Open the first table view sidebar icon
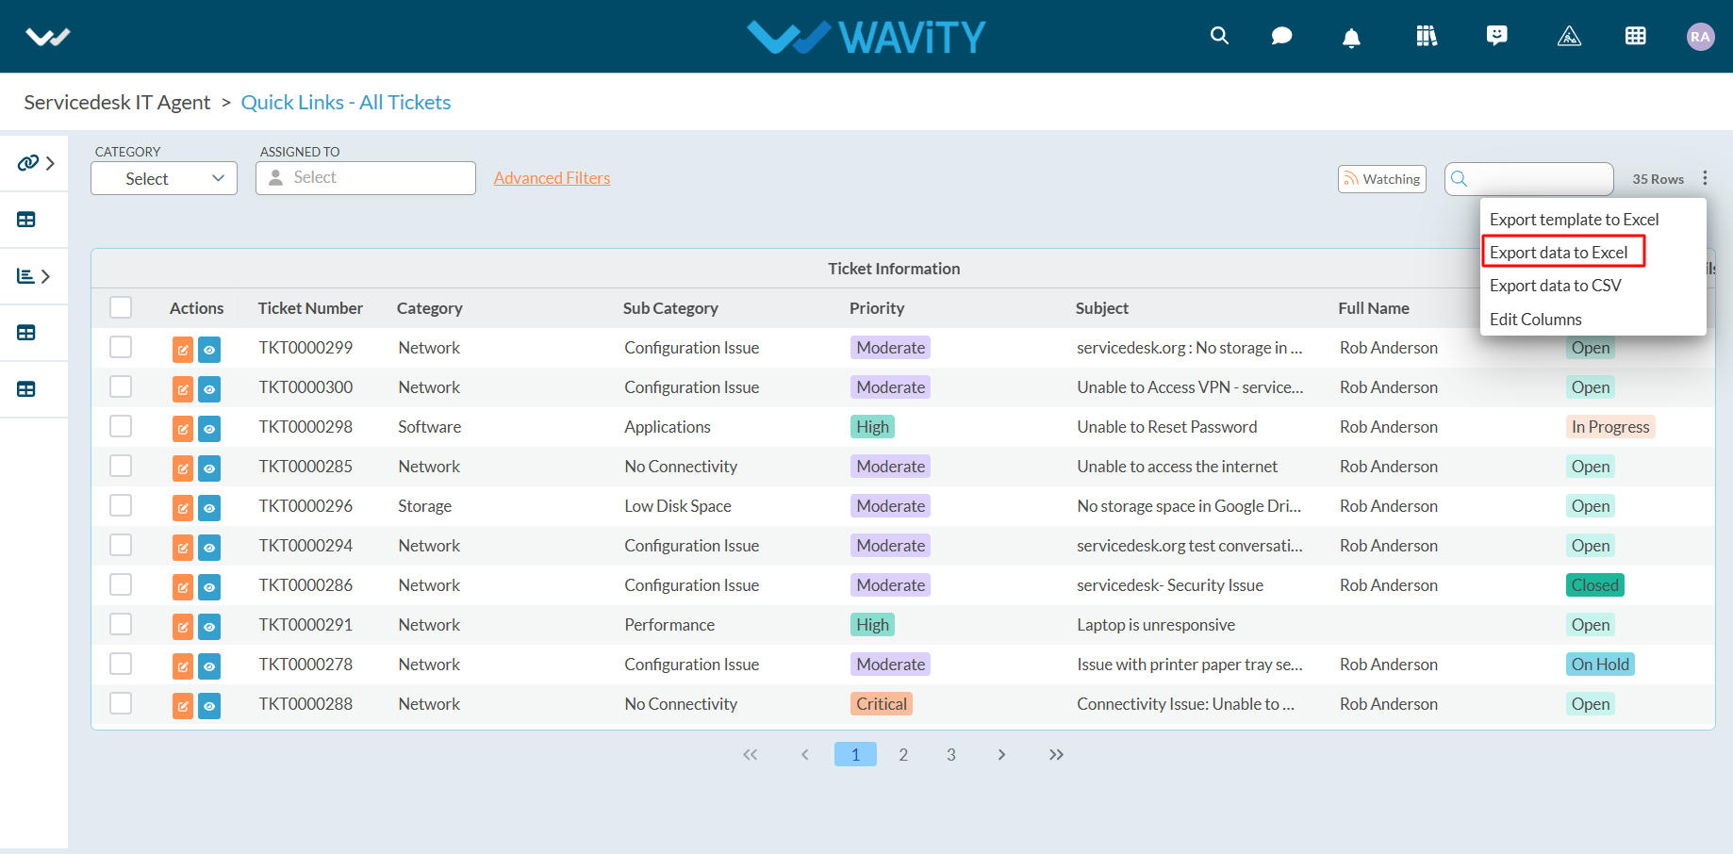Screen dimensions: 1733x854 26,220
